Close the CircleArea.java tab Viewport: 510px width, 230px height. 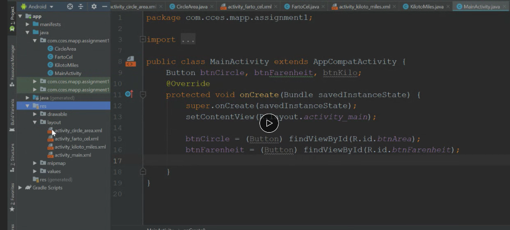(211, 6)
